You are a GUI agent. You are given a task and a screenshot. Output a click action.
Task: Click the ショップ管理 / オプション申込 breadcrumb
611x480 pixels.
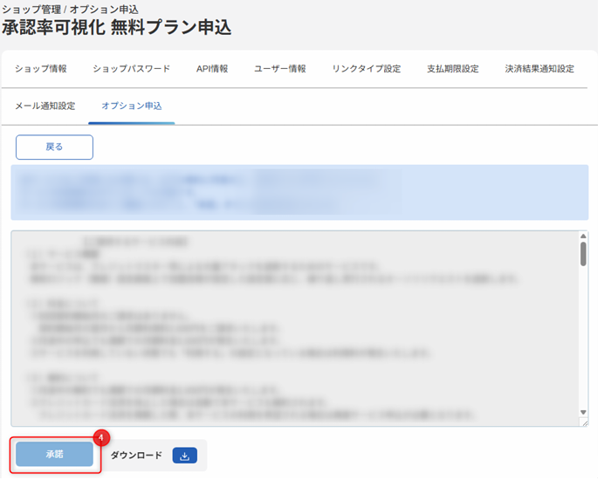point(70,9)
